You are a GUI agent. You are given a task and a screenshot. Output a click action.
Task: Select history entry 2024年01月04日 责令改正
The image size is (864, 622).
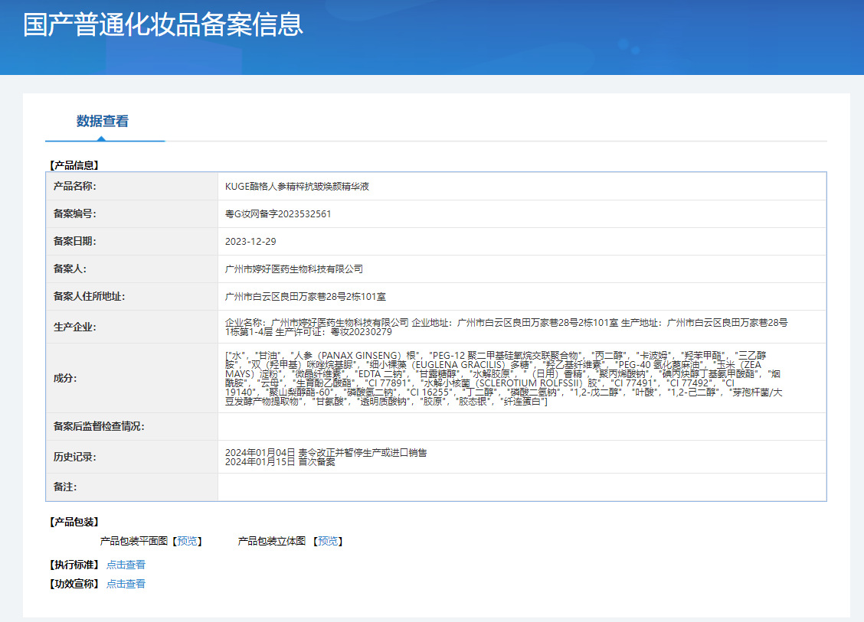pyautogui.click(x=326, y=452)
